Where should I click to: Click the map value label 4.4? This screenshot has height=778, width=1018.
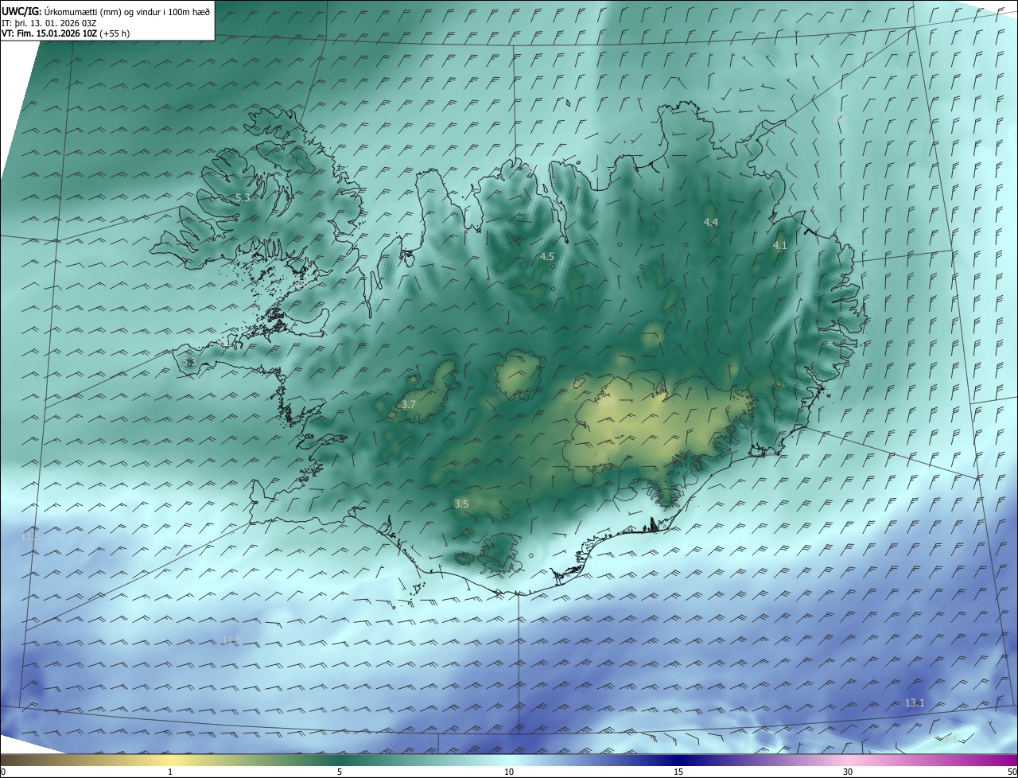tap(711, 222)
